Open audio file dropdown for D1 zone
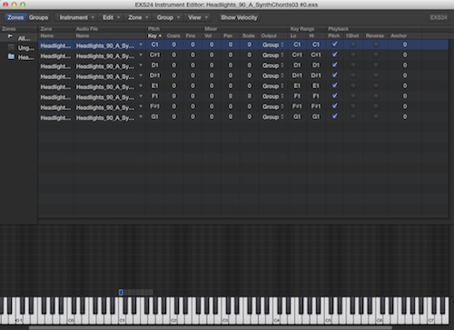The image size is (454, 330). [x=141, y=65]
